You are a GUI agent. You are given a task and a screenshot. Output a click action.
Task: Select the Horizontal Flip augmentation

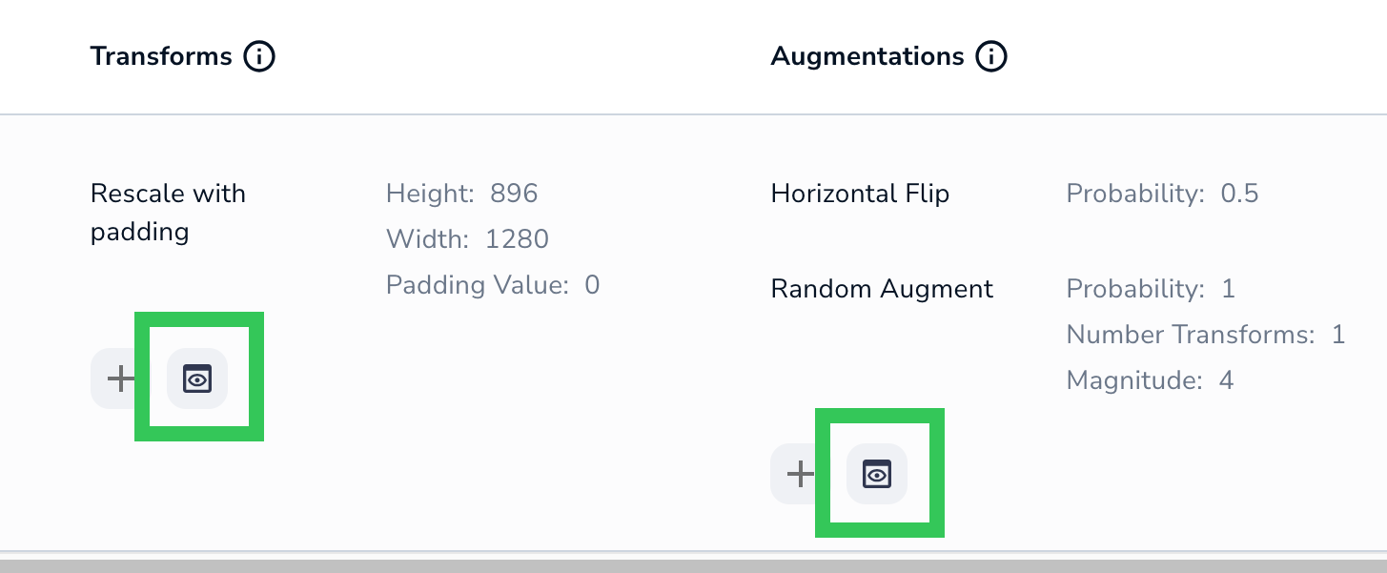coord(860,194)
